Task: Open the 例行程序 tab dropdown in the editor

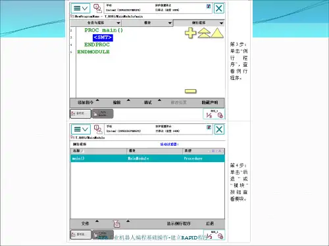Action: [199, 23]
